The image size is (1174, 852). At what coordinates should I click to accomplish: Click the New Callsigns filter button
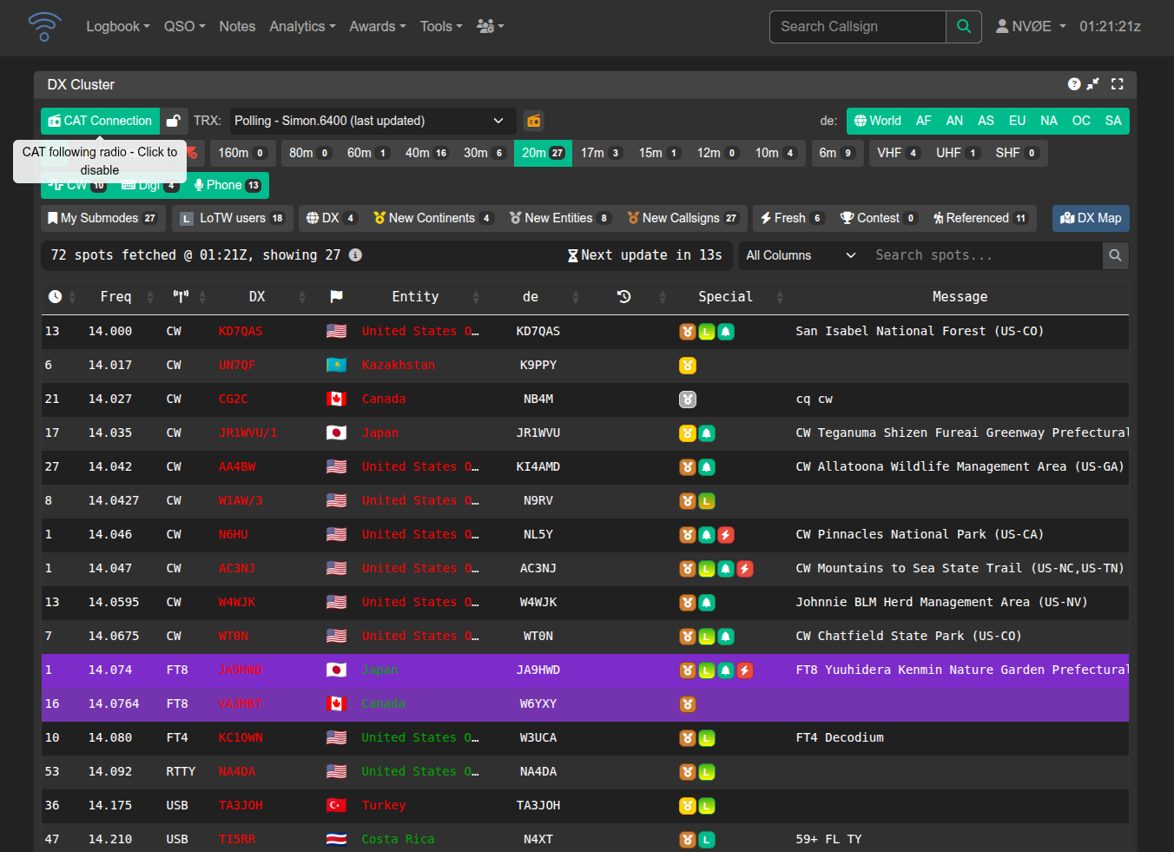[x=683, y=218]
